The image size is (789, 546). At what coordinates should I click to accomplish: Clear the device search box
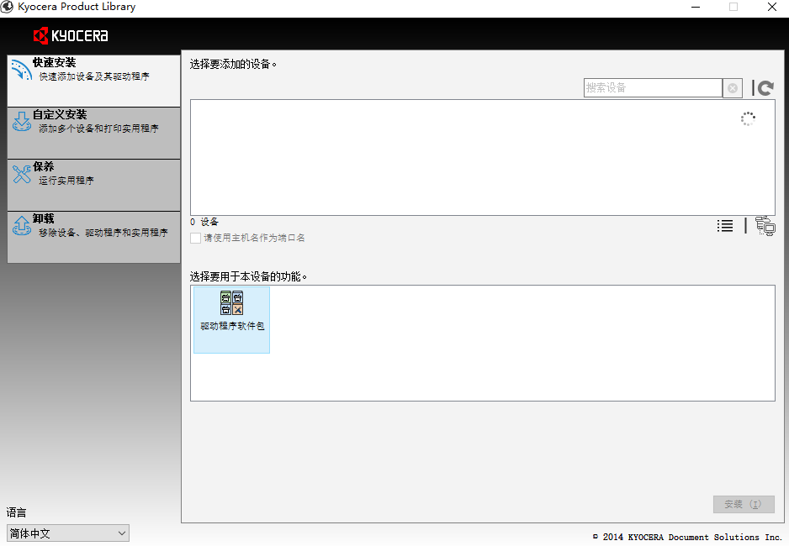click(733, 88)
